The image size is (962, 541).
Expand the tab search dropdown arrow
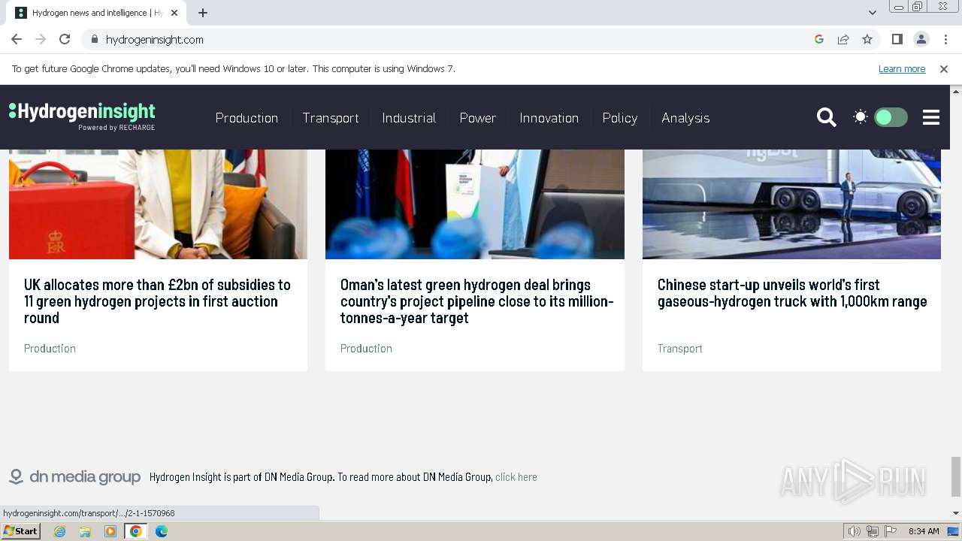[x=872, y=13]
